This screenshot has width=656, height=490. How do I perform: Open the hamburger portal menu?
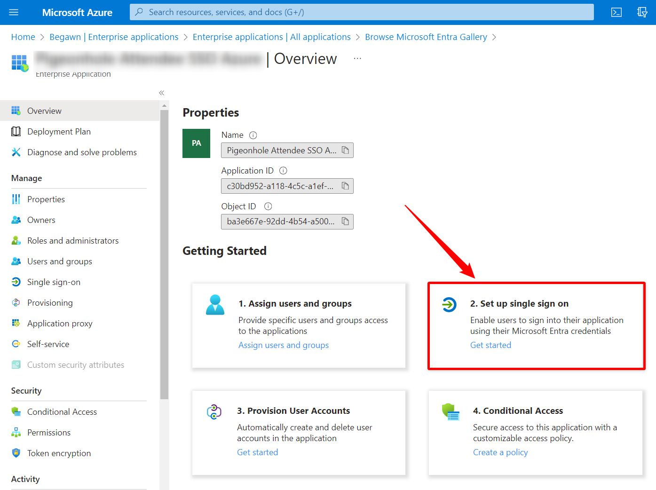pyautogui.click(x=14, y=12)
